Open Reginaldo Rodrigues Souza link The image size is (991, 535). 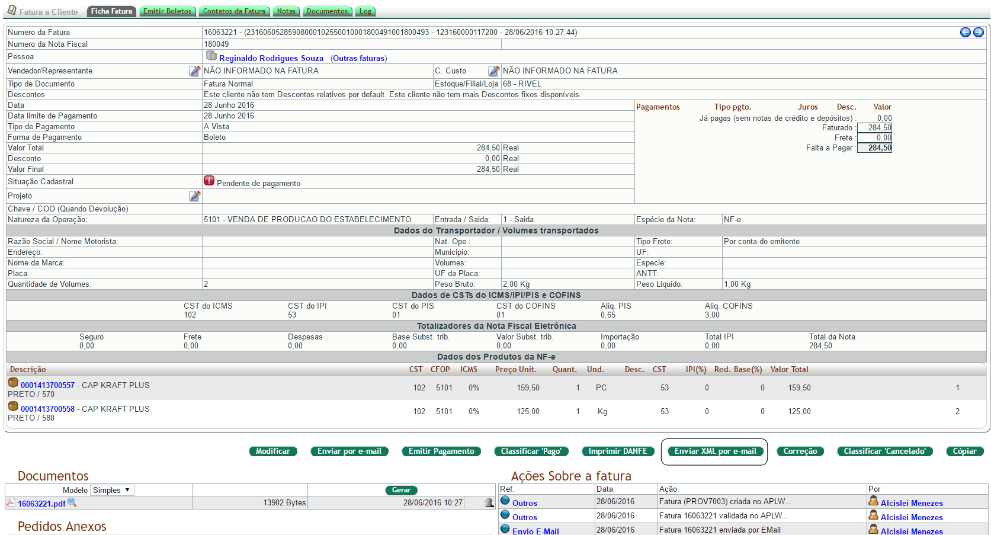pos(271,58)
